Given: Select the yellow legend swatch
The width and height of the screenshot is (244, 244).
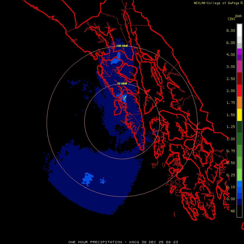Looking at the screenshot, I should (x=239, y=115).
